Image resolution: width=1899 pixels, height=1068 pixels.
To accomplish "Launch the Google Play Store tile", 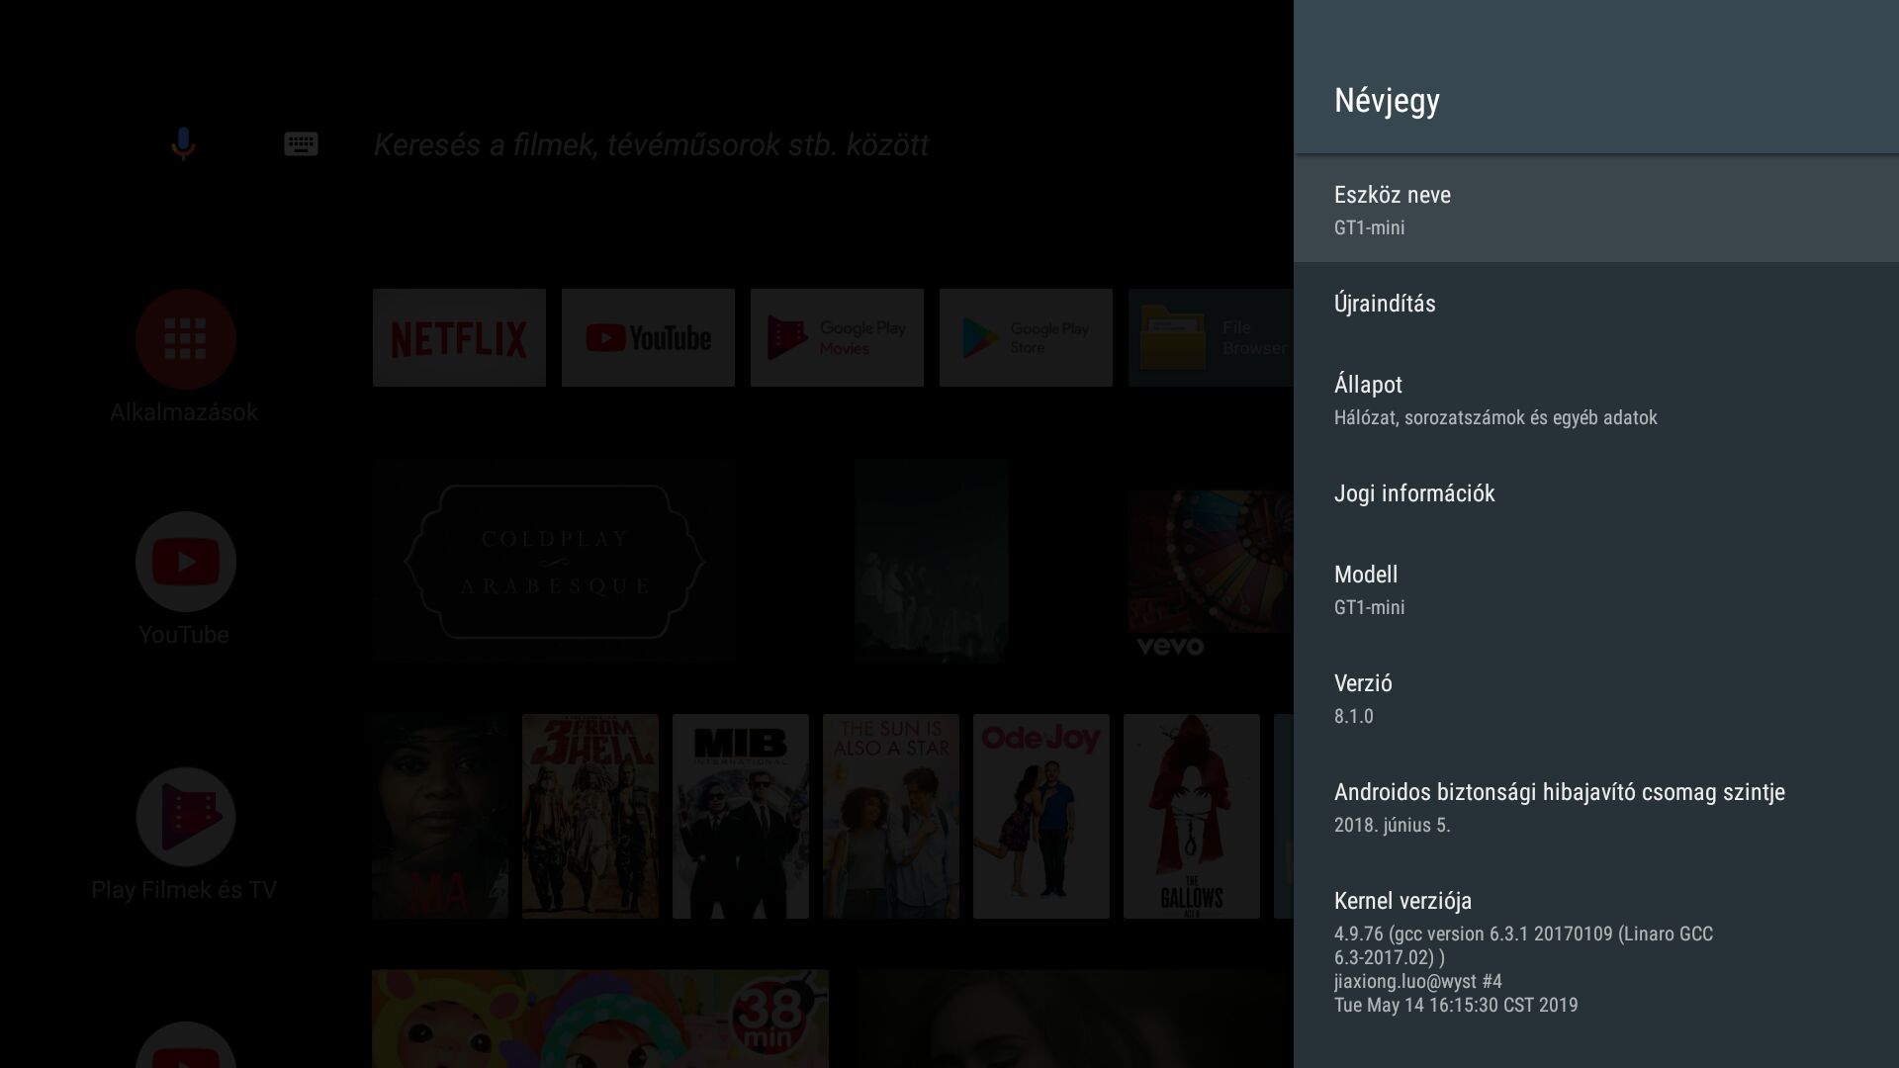I will tap(1026, 338).
